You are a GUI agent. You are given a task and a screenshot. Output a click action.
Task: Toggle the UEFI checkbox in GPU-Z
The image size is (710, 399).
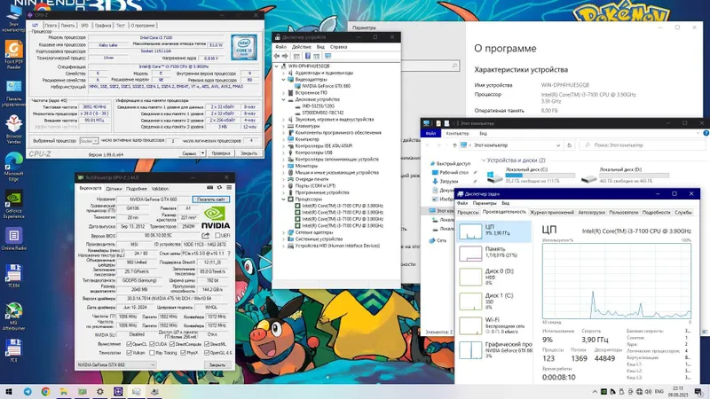point(217,236)
